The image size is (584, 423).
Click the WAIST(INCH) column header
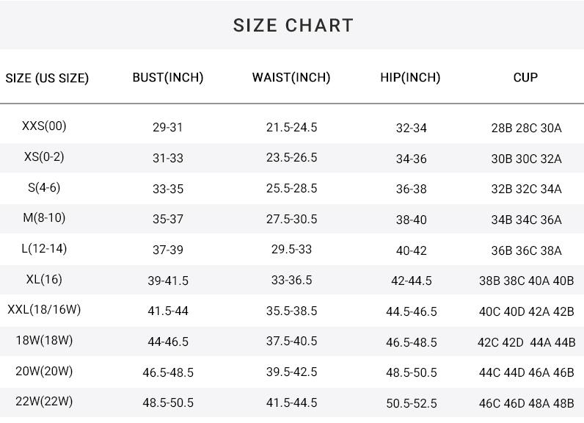coord(291,77)
